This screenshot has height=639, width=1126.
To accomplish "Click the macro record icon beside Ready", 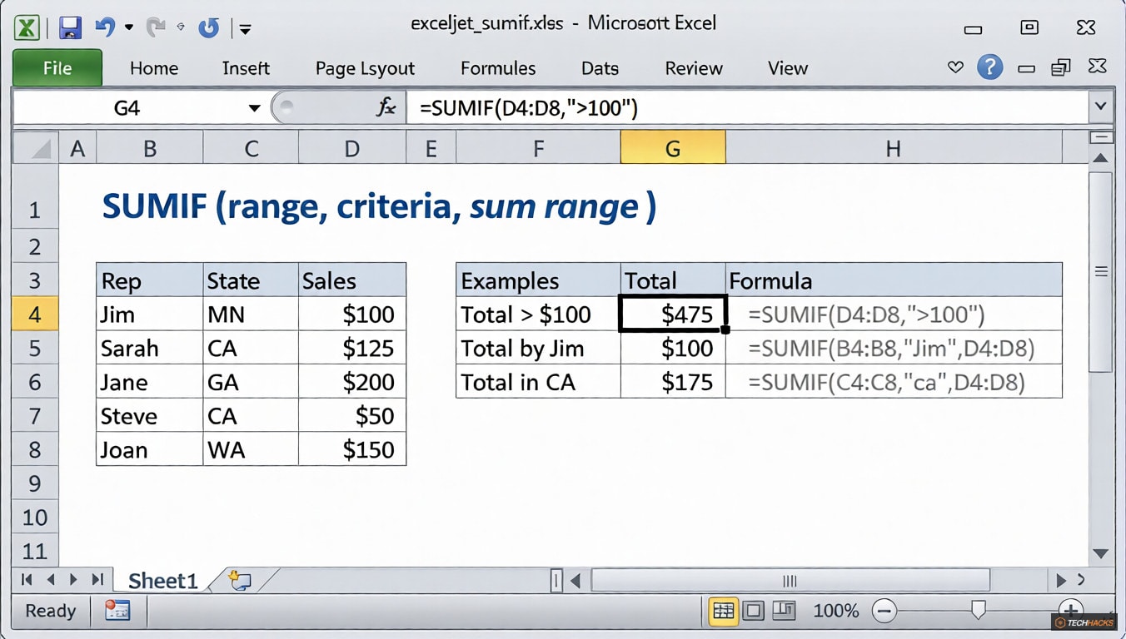I will 117,611.
